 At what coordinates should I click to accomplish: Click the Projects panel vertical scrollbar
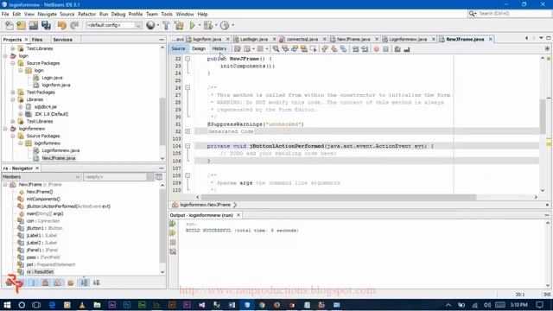pyautogui.click(x=162, y=122)
